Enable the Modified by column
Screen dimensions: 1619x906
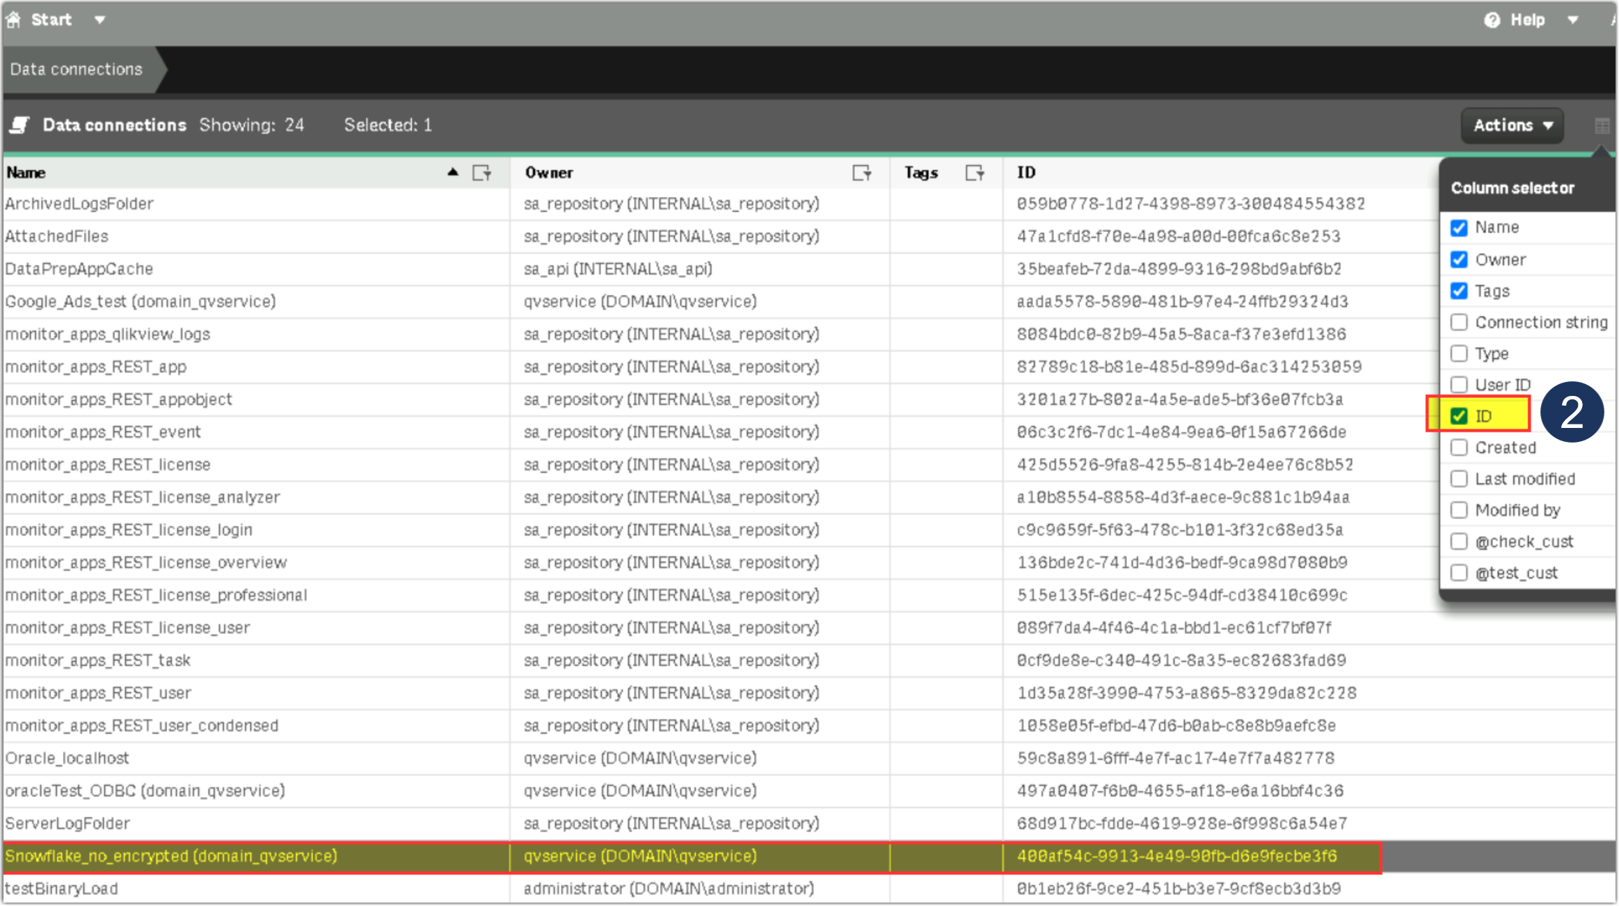(x=1459, y=510)
